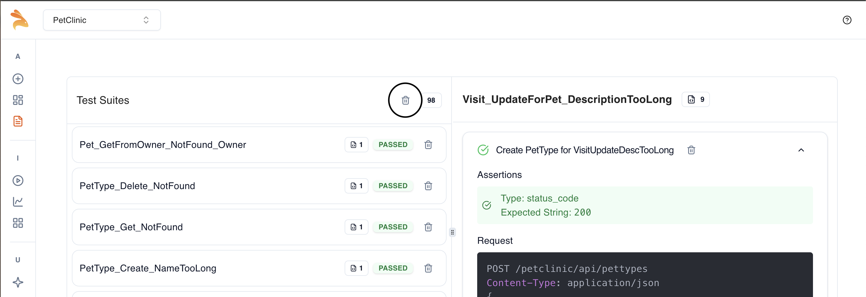Delete the PetType_Create_NameTooLong suite

[428, 268]
